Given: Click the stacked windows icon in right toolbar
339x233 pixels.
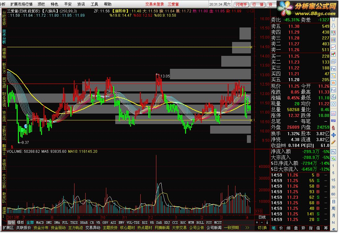Looking at the screenshot, I should (333, 61).
